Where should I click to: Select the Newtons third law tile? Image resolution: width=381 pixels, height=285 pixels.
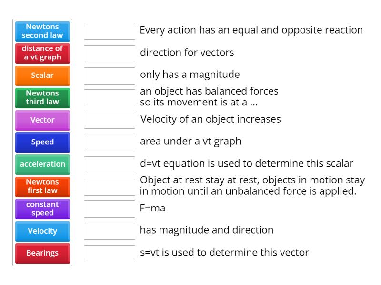(42, 98)
